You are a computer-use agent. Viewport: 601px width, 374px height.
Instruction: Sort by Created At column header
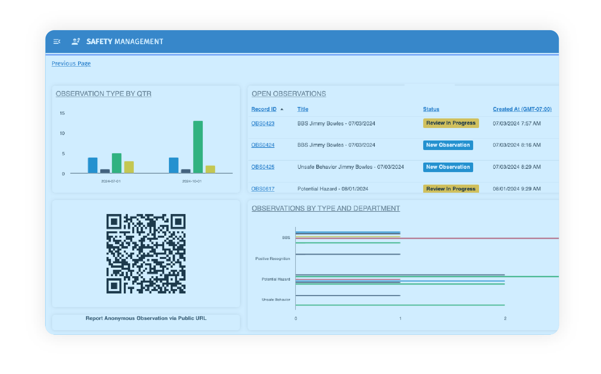(x=522, y=109)
